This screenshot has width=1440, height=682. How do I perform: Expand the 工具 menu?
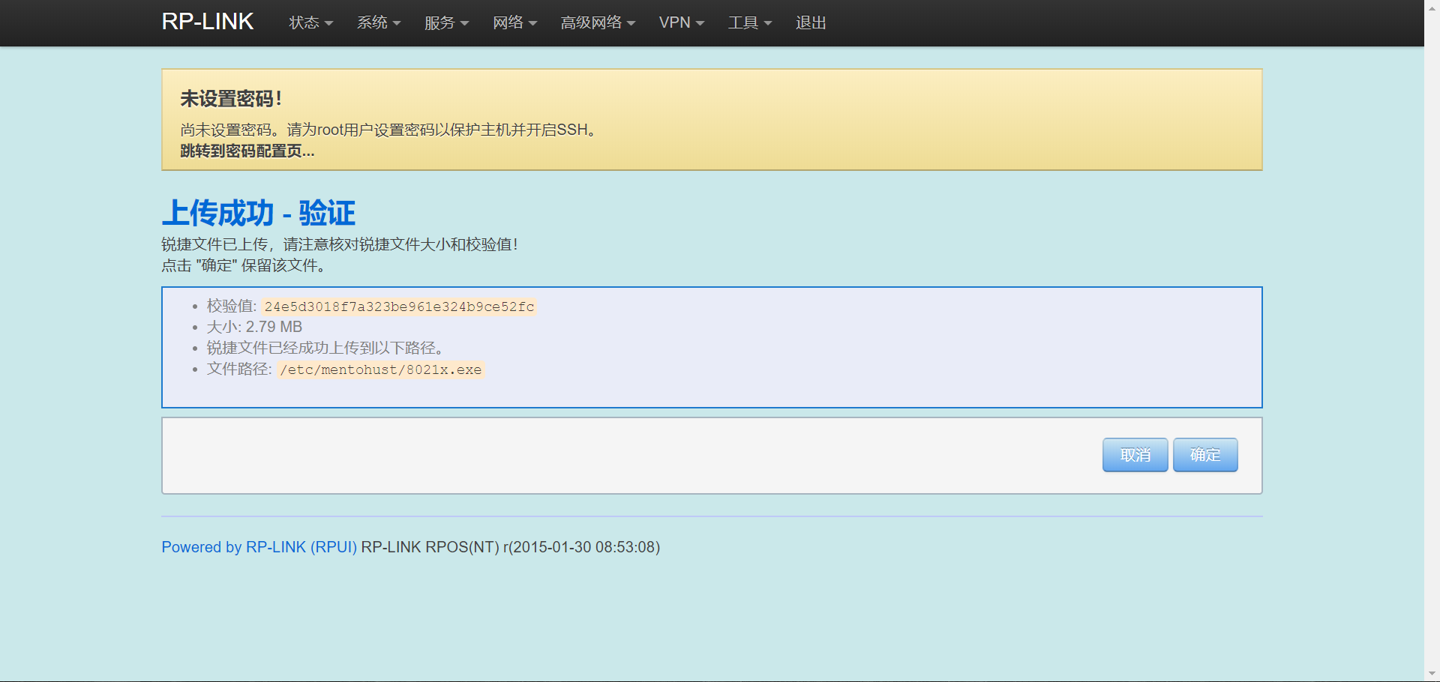point(749,22)
